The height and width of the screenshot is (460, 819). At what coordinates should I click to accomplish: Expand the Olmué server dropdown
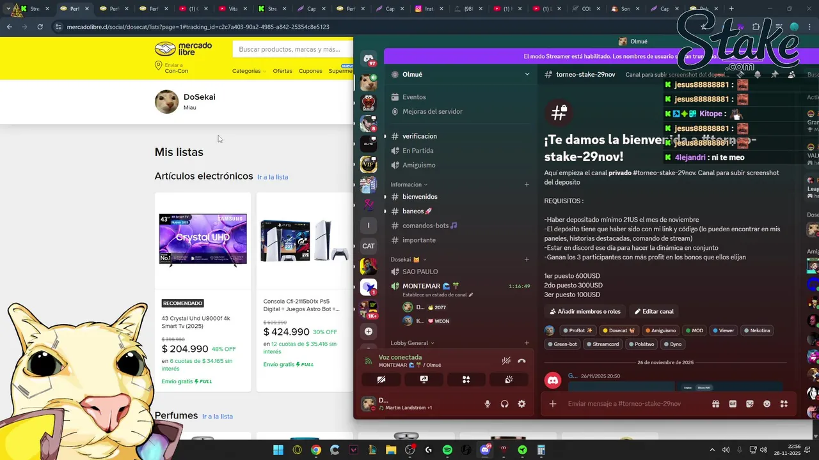[x=527, y=74]
